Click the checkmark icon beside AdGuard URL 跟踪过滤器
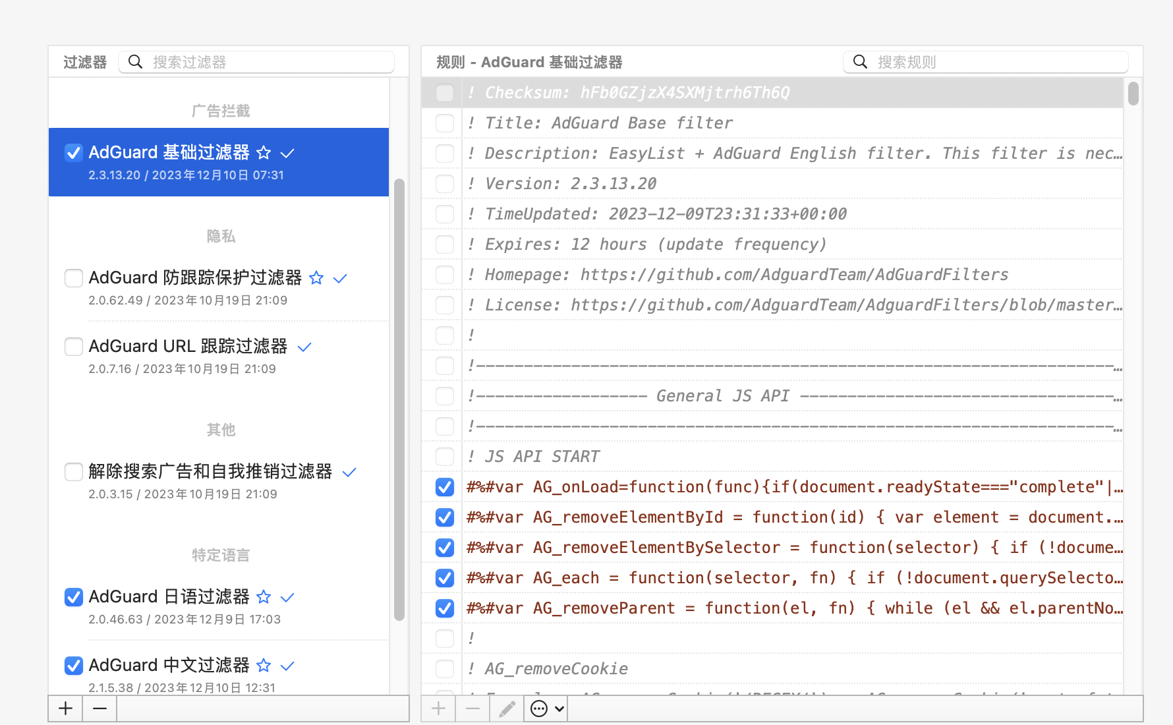Image resolution: width=1173 pixels, height=725 pixels. coord(304,347)
